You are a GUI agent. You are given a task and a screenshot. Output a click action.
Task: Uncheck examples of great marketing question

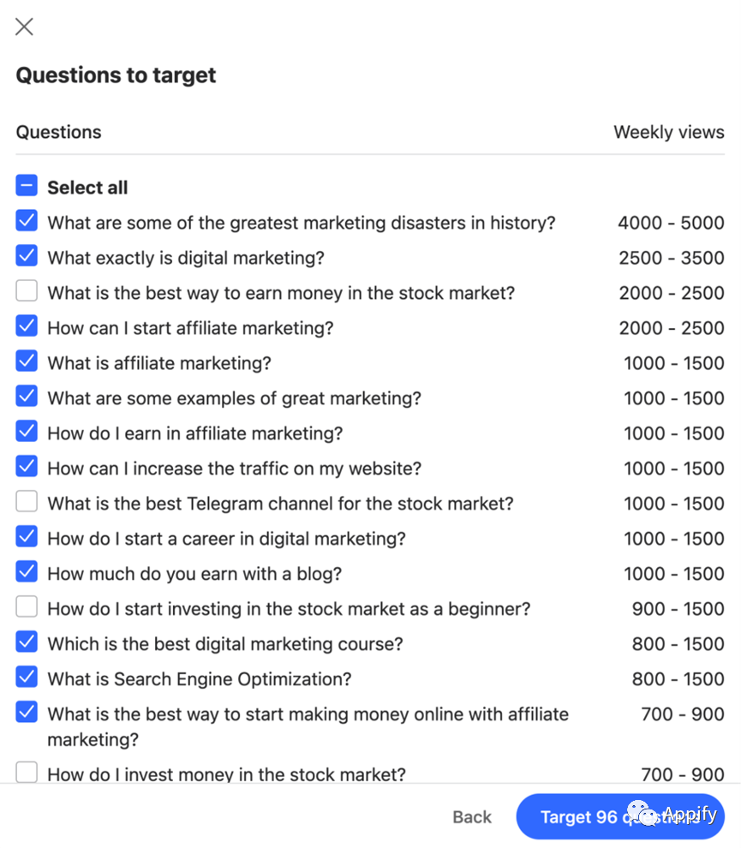(27, 396)
